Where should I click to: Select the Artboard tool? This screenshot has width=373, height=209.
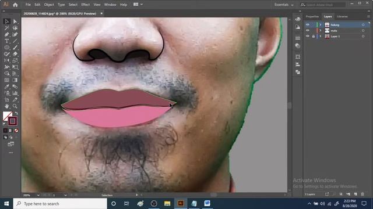point(6,99)
